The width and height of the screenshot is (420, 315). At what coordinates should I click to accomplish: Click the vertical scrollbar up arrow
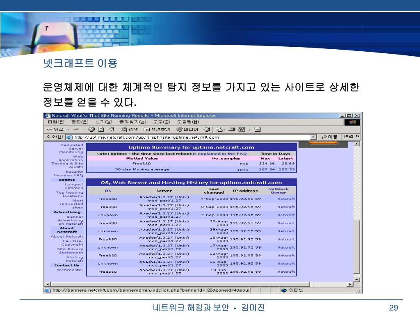pyautogui.click(x=356, y=144)
